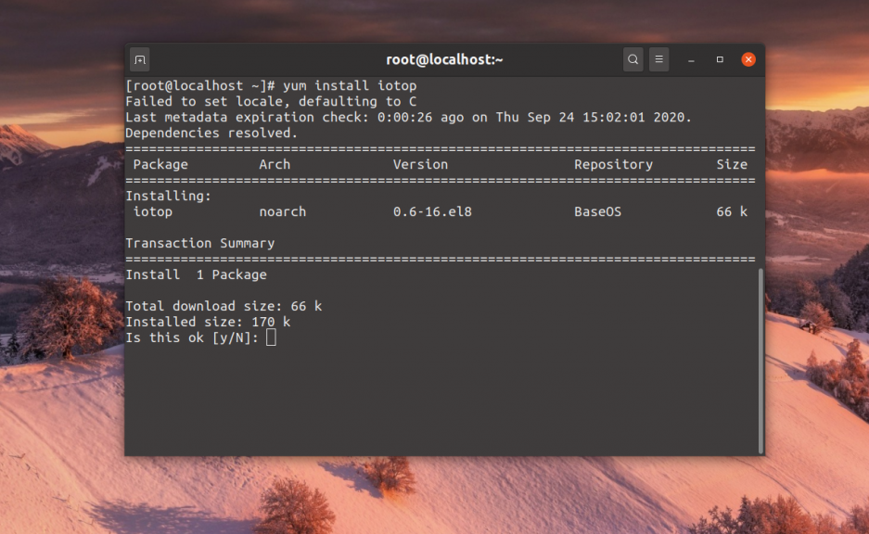Click the Repository column header

coord(613,164)
